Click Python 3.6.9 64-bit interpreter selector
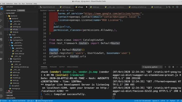The width and height of the screenshot is (182, 102). (19, 101)
